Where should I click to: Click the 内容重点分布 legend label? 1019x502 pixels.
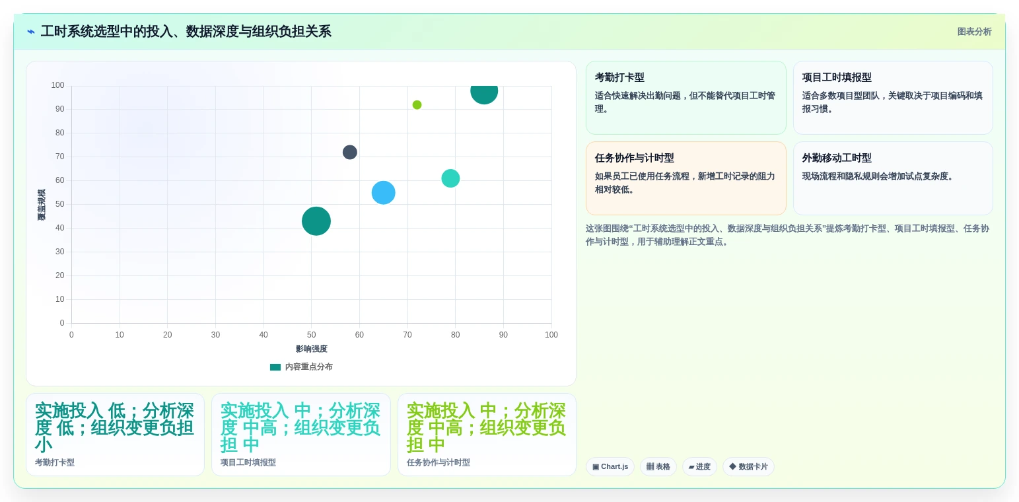[x=309, y=367]
